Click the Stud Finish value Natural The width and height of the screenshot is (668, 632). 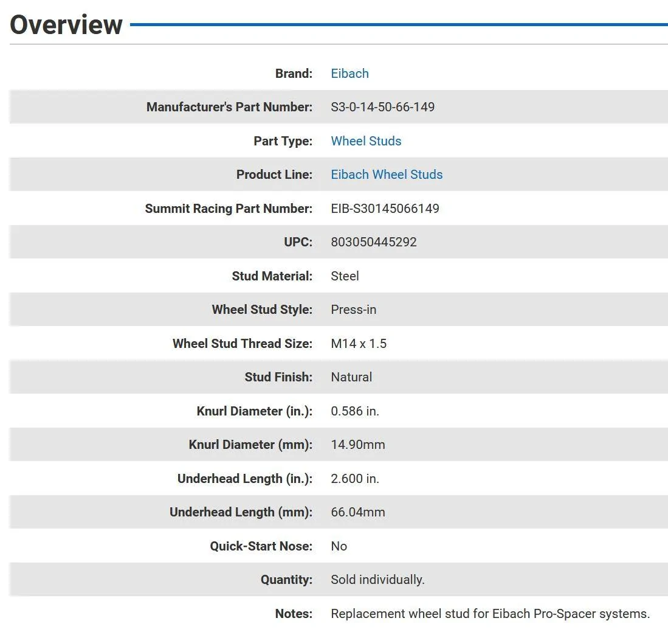[351, 377]
